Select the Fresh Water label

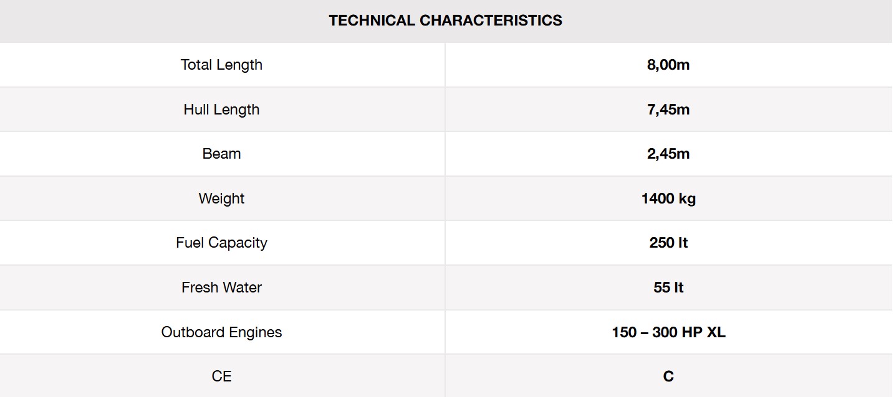coord(221,287)
